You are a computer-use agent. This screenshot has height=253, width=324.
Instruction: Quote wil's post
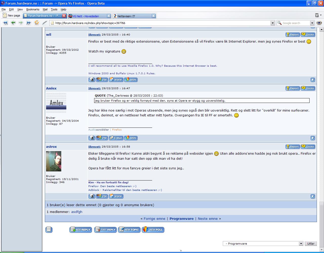[308, 34]
